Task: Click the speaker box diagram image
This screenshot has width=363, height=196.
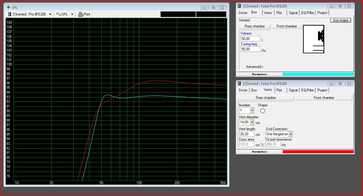Action: (x=314, y=39)
